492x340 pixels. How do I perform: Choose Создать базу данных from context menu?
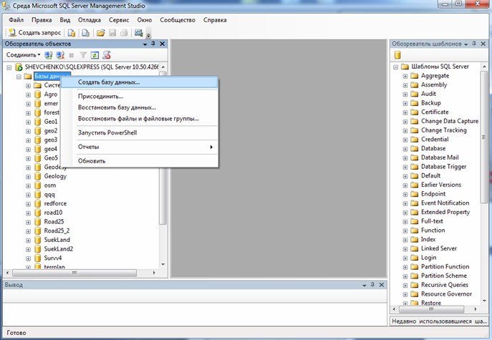coord(109,82)
